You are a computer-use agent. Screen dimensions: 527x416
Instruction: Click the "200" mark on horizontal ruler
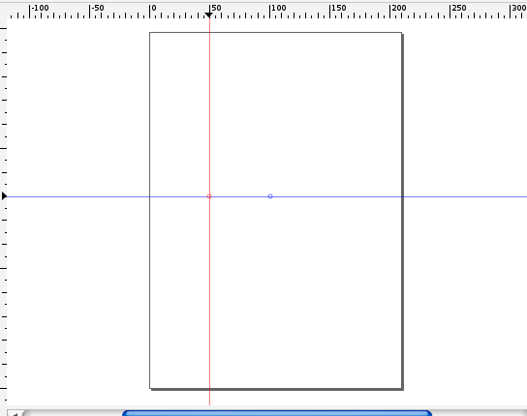pyautogui.click(x=399, y=8)
